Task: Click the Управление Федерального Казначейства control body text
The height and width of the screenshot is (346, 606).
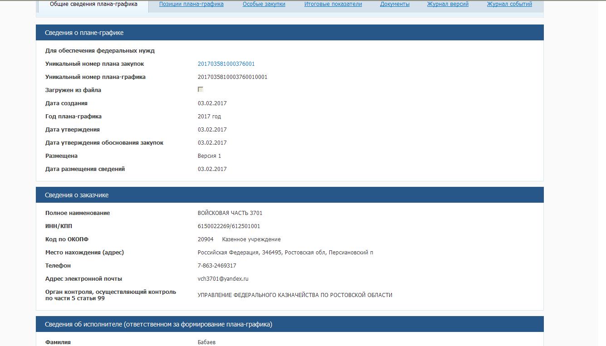Action: [295, 295]
